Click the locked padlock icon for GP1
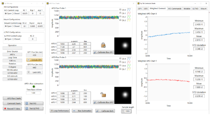212x116 pixels. point(103,46)
